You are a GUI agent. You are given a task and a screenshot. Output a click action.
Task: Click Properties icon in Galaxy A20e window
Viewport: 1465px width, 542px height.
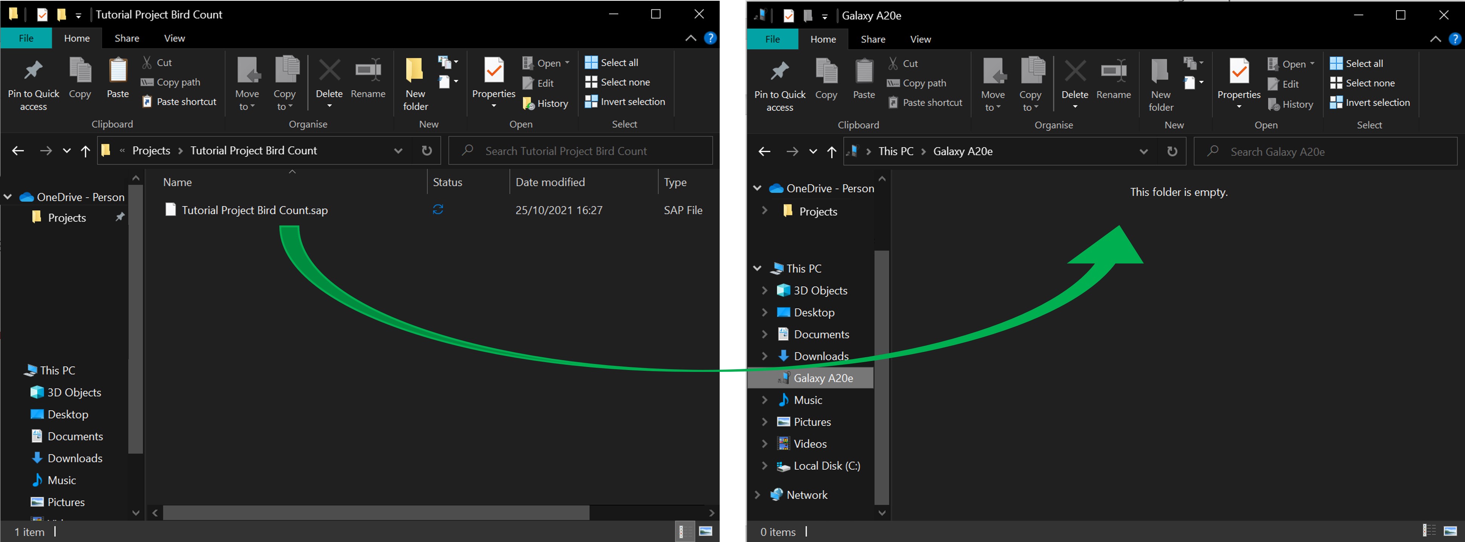(1239, 72)
